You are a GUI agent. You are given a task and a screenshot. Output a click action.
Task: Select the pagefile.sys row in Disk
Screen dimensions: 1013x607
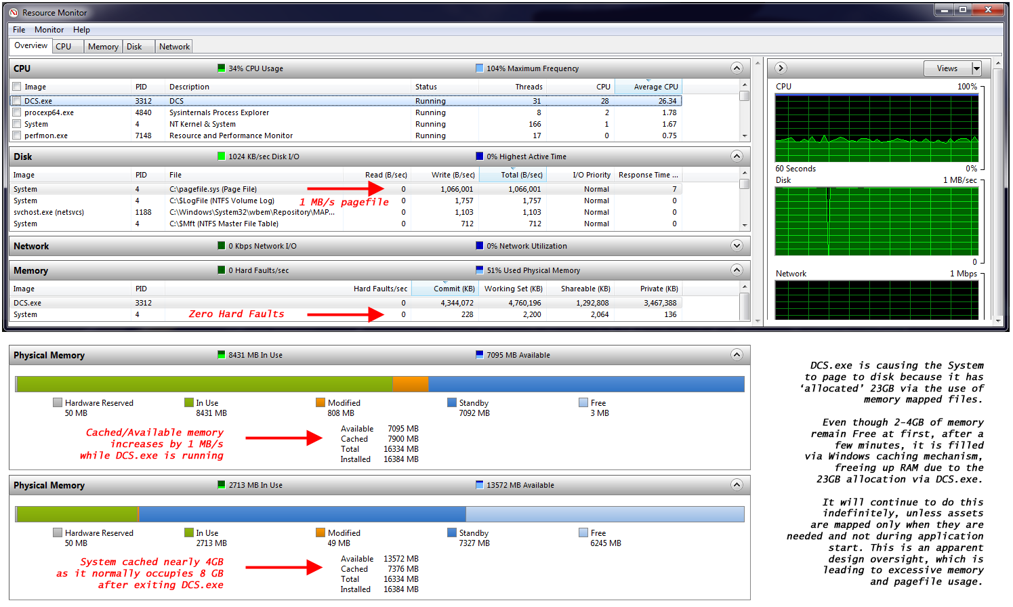tap(346, 189)
